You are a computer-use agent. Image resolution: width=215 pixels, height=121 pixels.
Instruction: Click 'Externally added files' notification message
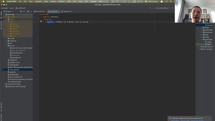click(x=187, y=118)
